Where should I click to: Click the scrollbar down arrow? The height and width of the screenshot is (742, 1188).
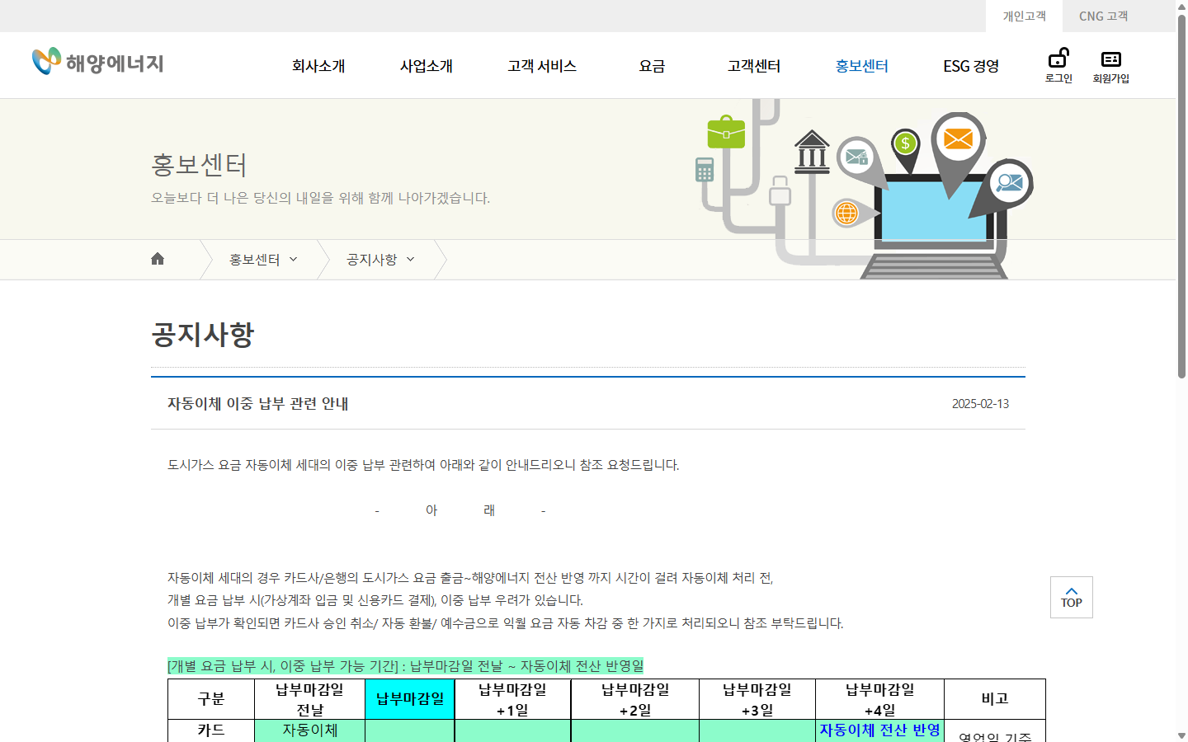pos(1181,735)
